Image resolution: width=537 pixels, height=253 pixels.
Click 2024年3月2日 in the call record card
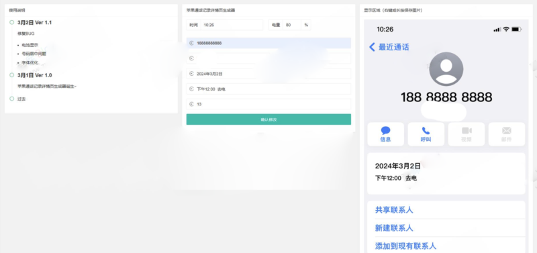point(397,166)
